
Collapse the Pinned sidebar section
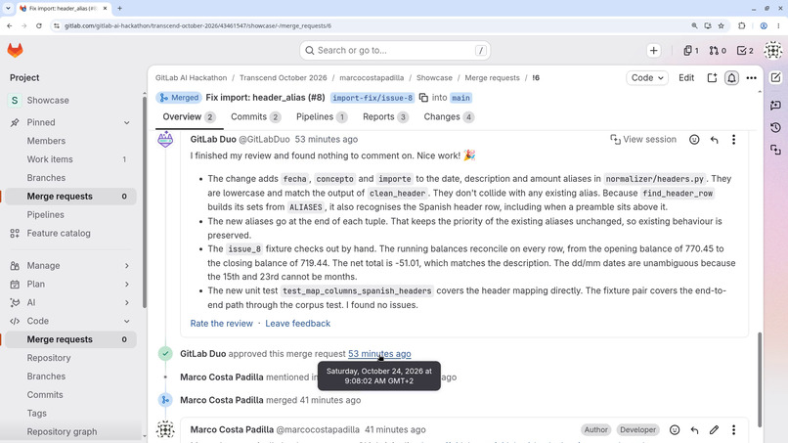click(x=127, y=122)
